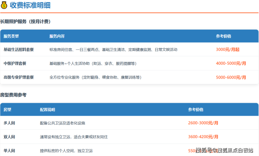Click the 收费标准明细 page heading
The image size is (259, 156).
point(29,5)
